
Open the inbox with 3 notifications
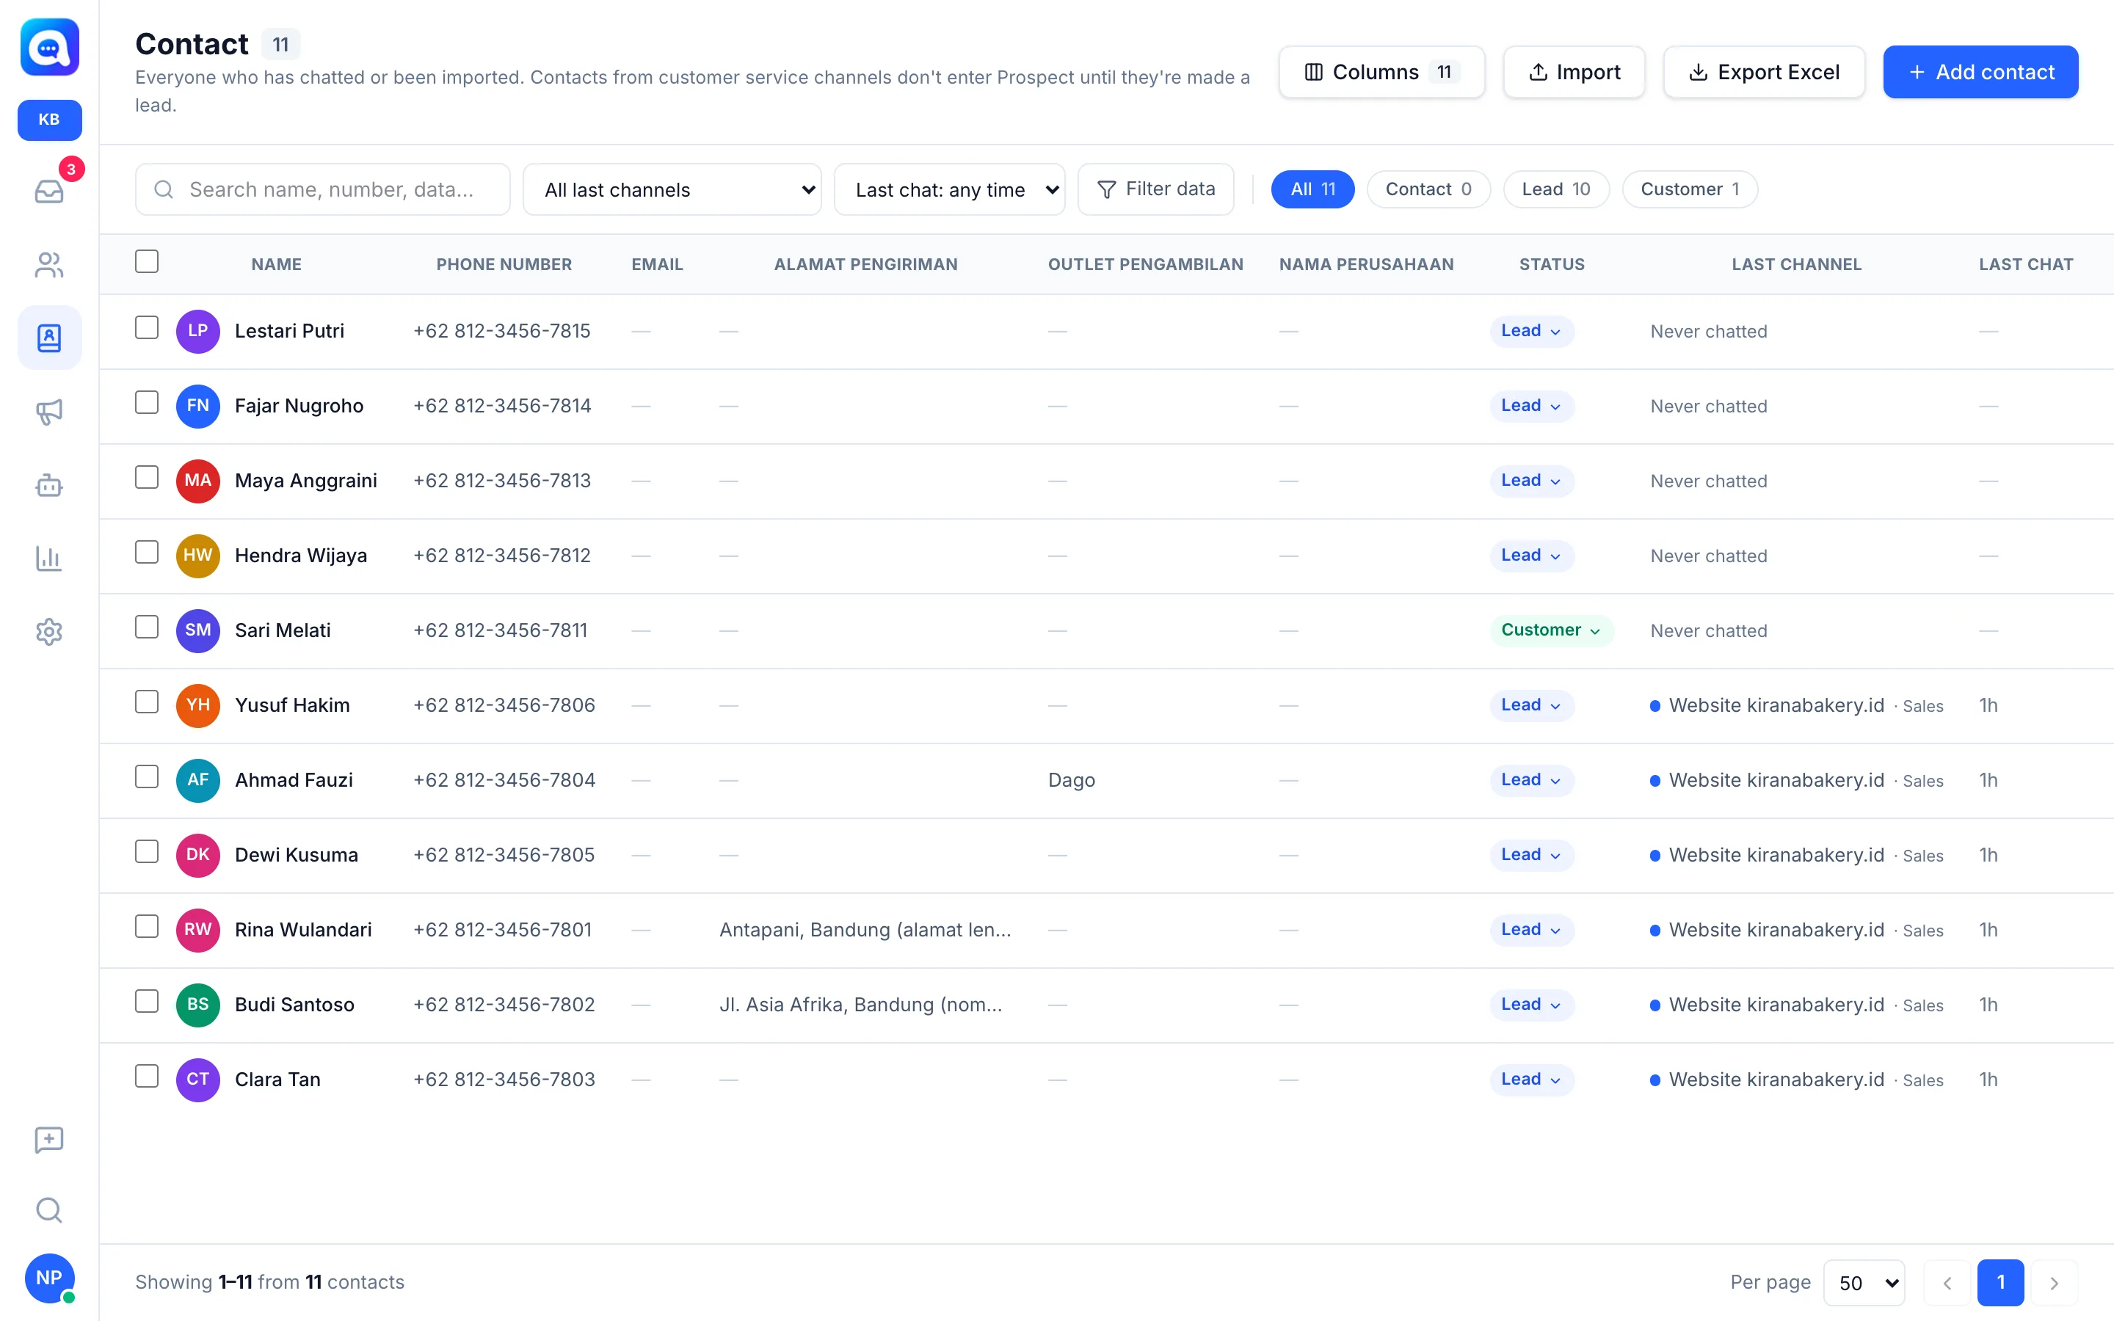pos(50,191)
